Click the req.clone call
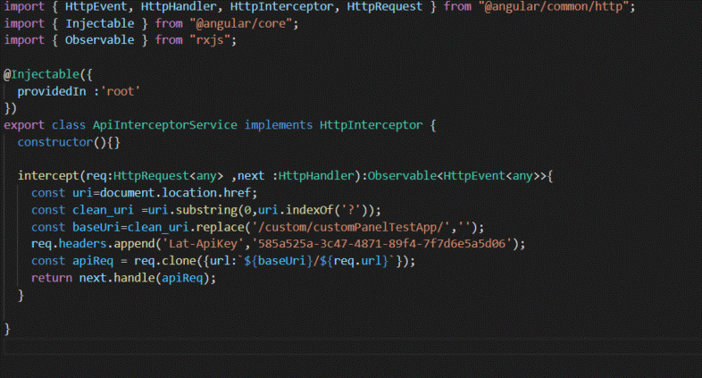Screen dimensions: 702x378 coord(164,261)
